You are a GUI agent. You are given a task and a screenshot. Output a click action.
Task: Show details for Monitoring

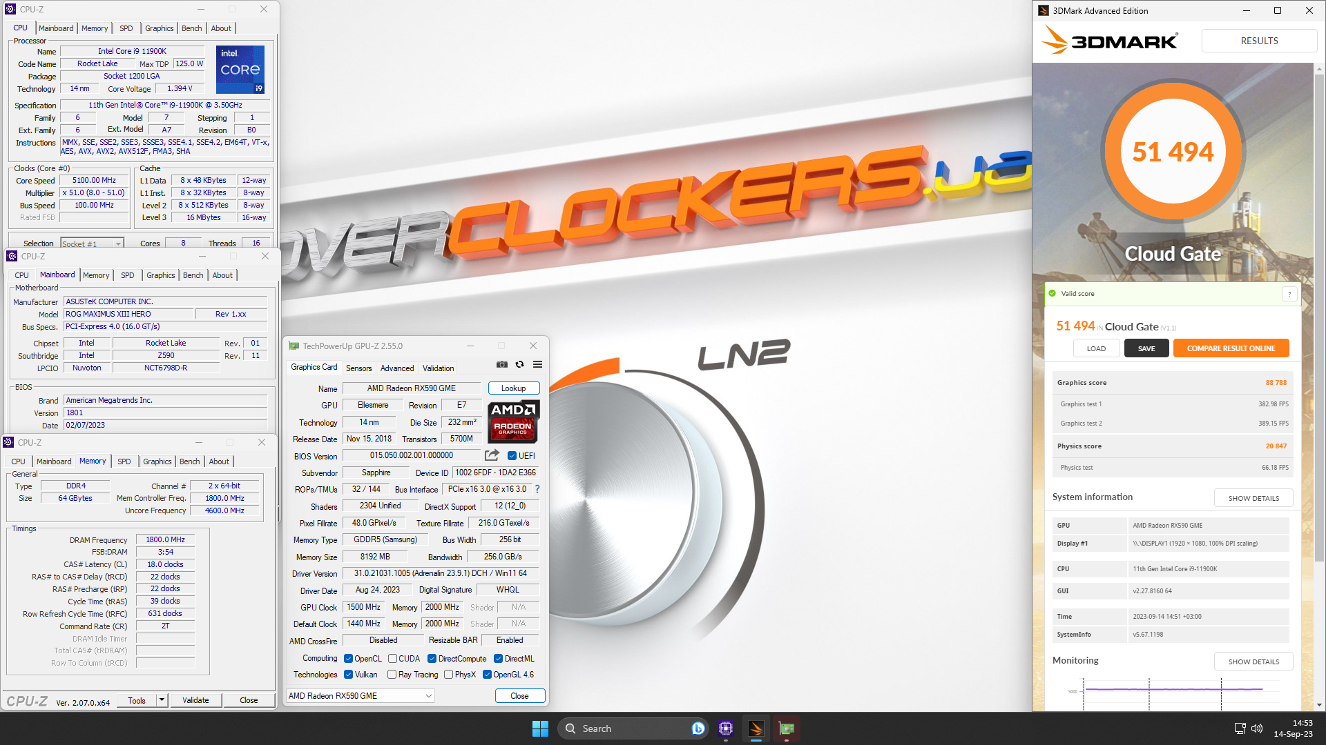[1253, 662]
